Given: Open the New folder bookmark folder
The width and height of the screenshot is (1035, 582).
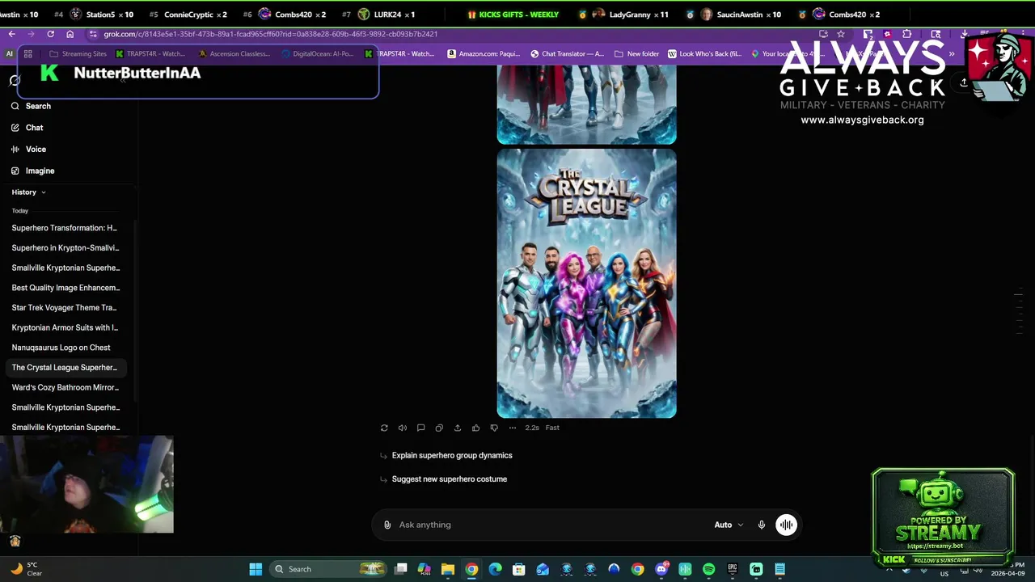Looking at the screenshot, I should click(x=637, y=54).
